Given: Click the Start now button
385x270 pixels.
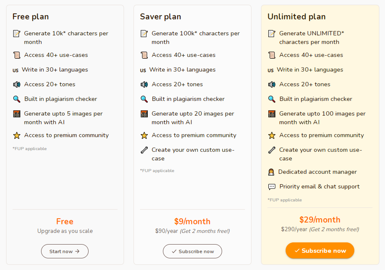Looking at the screenshot, I should (x=65, y=251).
